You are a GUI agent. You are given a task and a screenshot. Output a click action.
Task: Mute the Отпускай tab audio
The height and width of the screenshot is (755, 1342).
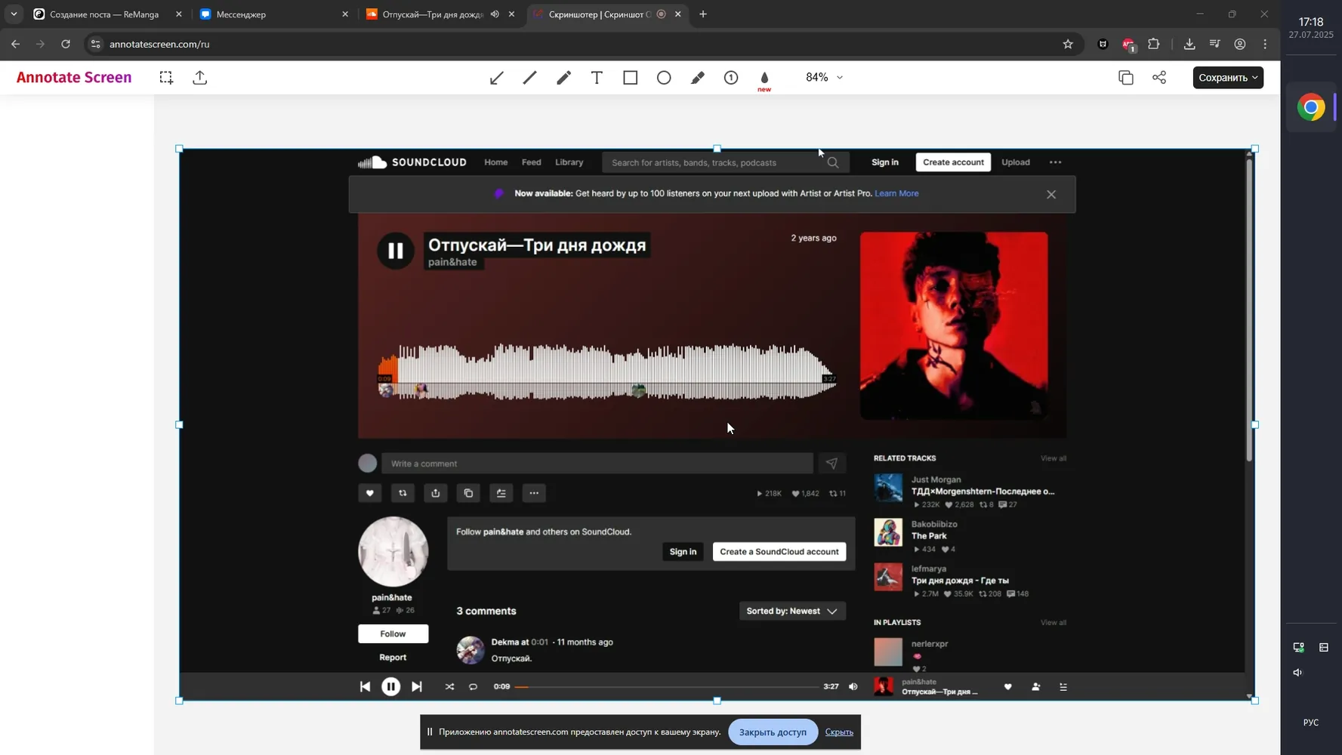pos(495,14)
